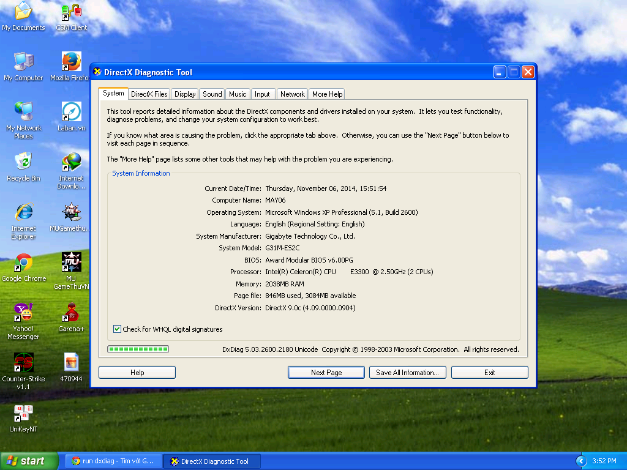Switch to the DirectX Files tab
This screenshot has width=627, height=470.
[x=149, y=94]
